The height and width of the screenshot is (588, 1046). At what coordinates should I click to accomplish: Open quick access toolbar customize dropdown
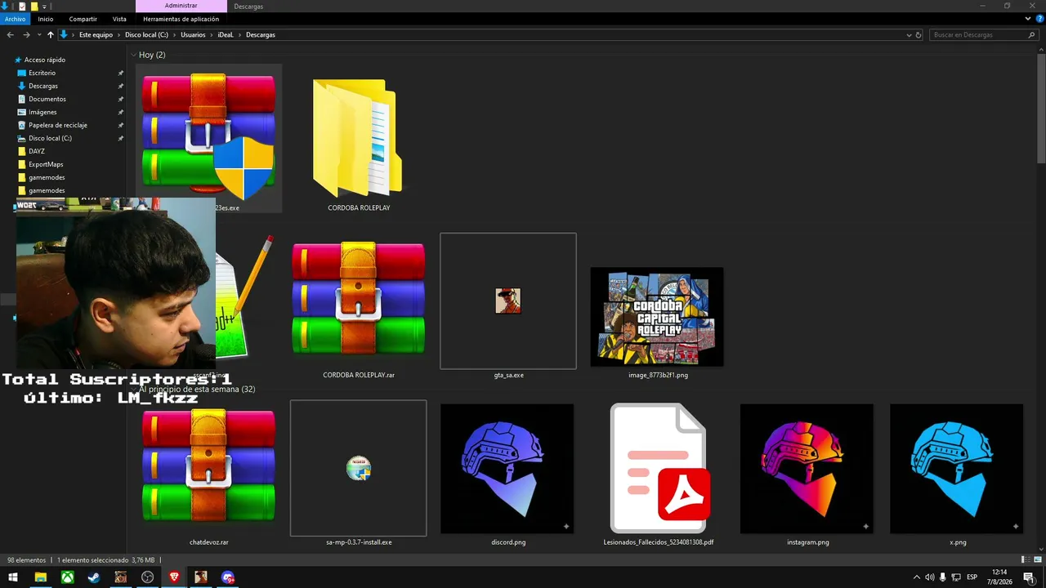click(x=44, y=6)
